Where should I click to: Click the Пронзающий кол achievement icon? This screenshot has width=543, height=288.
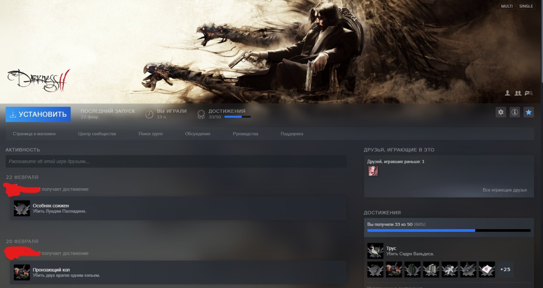tap(22, 272)
